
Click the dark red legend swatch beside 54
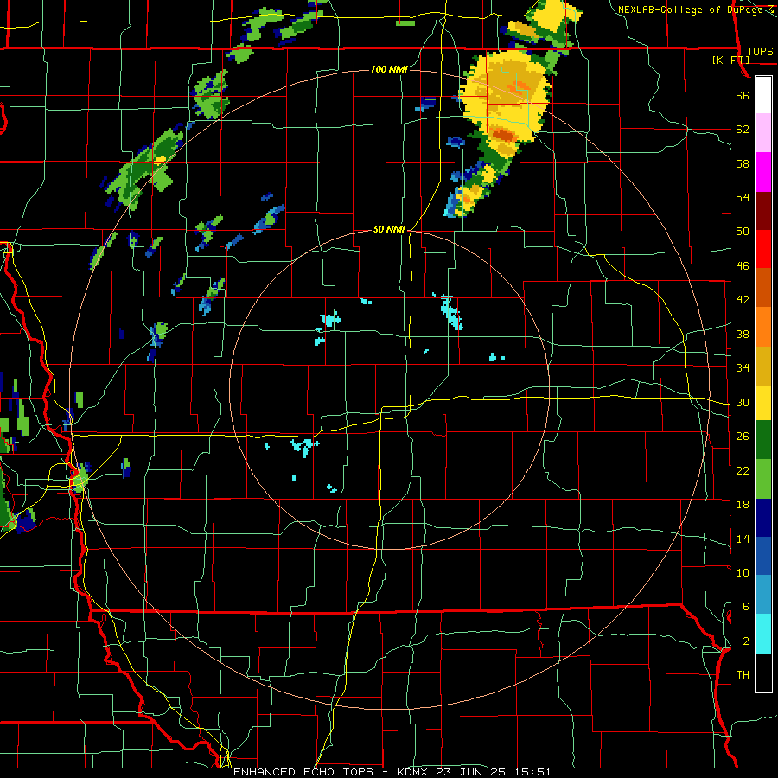(x=763, y=210)
